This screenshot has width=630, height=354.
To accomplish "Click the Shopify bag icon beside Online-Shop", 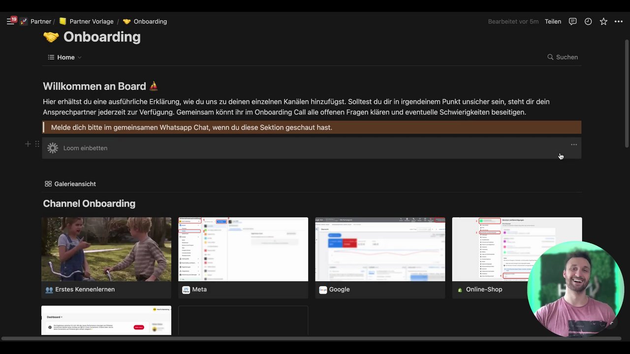I will tap(460, 290).
